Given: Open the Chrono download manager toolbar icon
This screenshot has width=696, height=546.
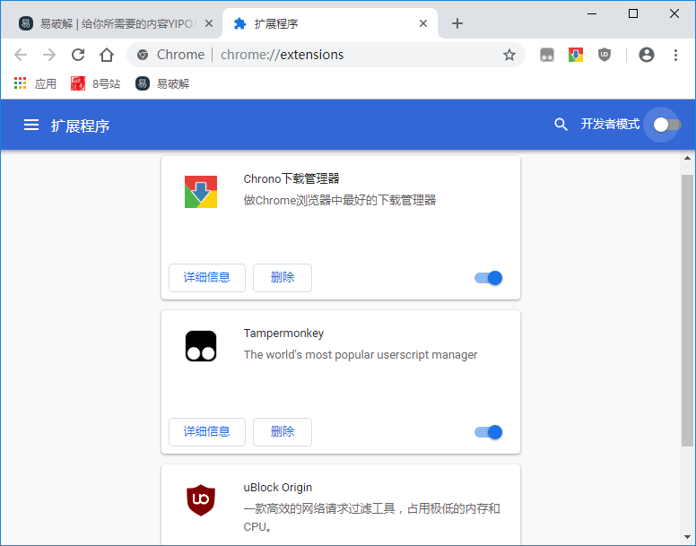Looking at the screenshot, I should [x=576, y=55].
